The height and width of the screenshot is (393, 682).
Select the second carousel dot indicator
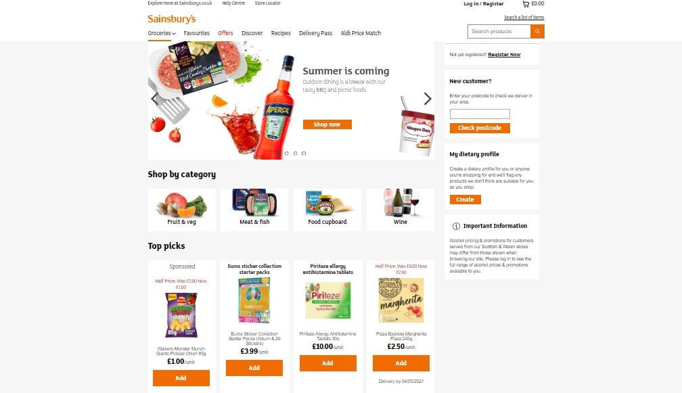click(x=287, y=154)
